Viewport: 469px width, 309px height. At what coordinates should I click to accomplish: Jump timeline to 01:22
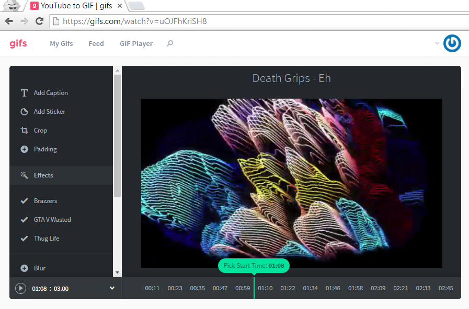point(288,289)
